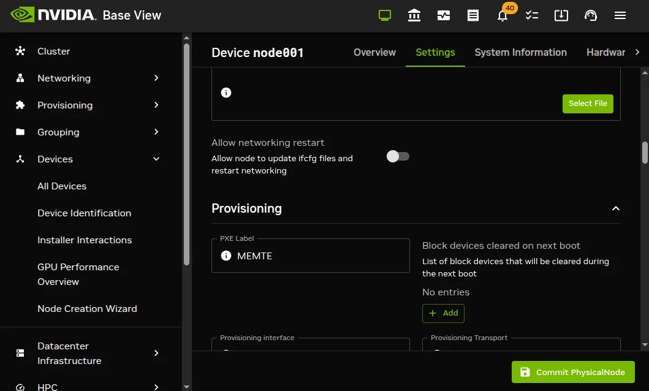Collapse the Provisioning settings section

pyautogui.click(x=616, y=208)
